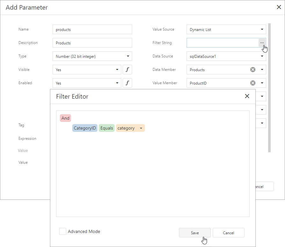Viewport: 285px width, 247px height.
Task: Expand the dropdown next to category operand
Action: tap(141, 128)
